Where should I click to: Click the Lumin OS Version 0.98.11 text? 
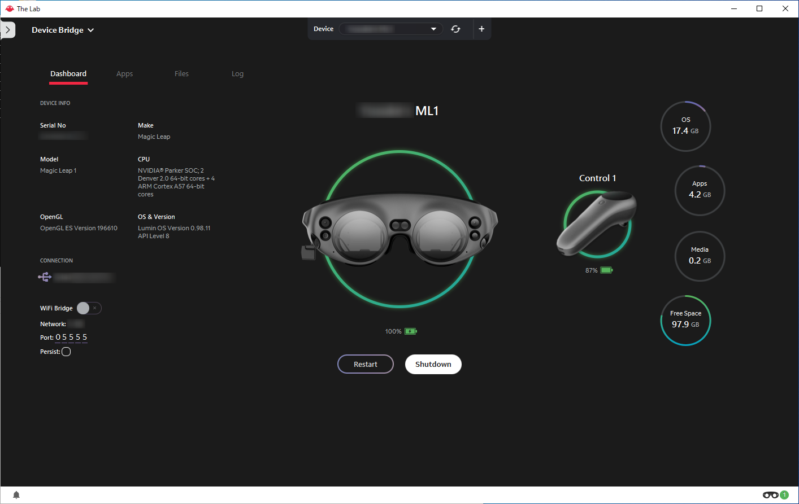(x=174, y=228)
